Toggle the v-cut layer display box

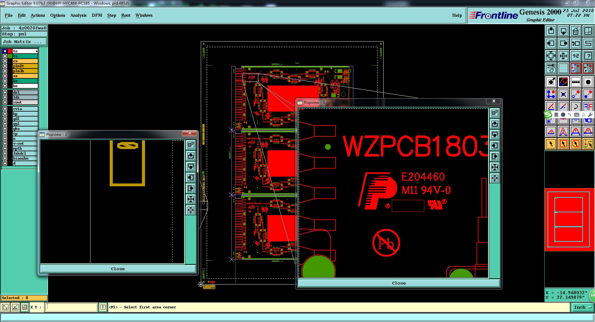point(5,143)
